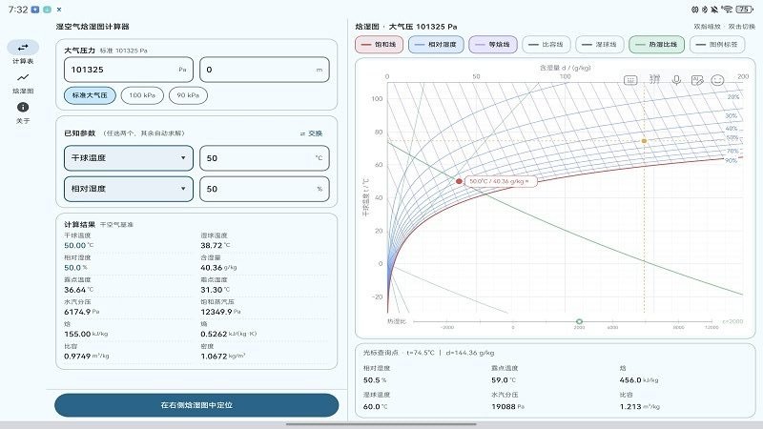Tap the blue notification icon next to time

pos(35,10)
